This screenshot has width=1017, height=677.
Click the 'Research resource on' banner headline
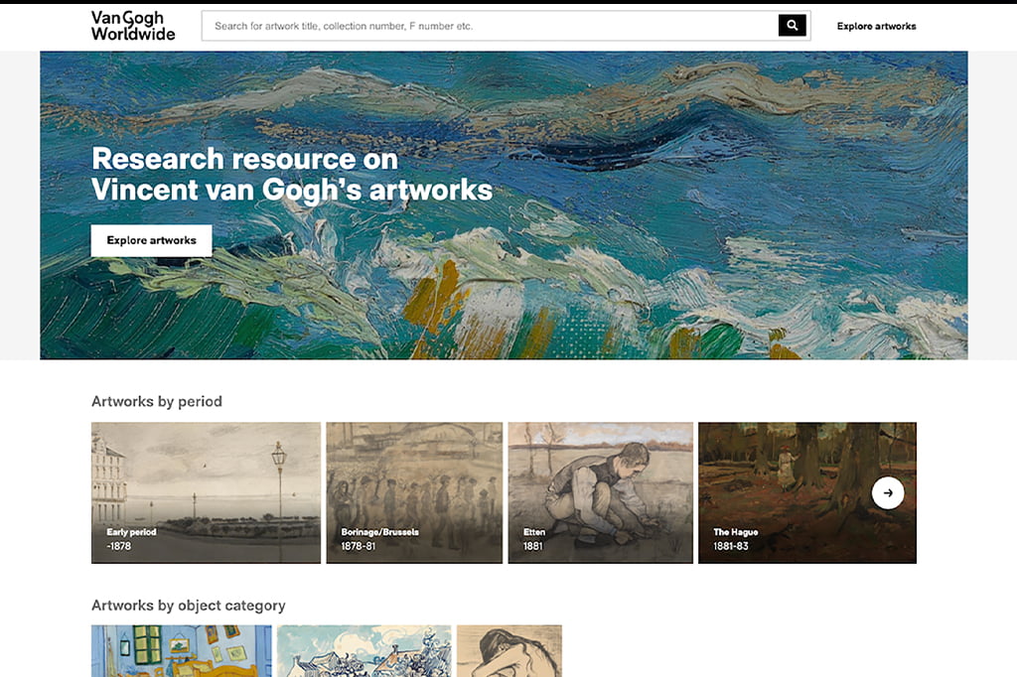tap(244, 159)
